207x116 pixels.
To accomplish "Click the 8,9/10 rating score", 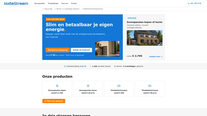I will pyautogui.click(x=83, y=66).
